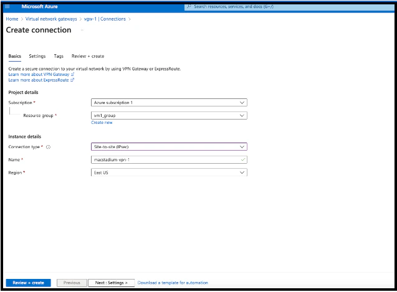Select the Basics tab
This screenshot has height=292, width=397.
click(x=15, y=56)
